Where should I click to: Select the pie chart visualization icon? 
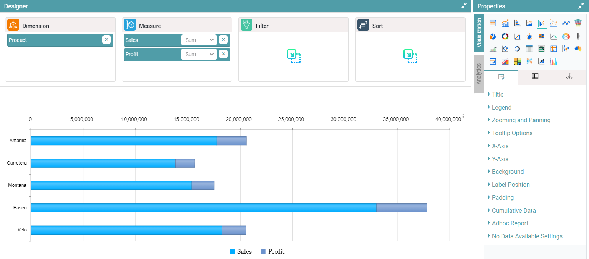pos(493,36)
